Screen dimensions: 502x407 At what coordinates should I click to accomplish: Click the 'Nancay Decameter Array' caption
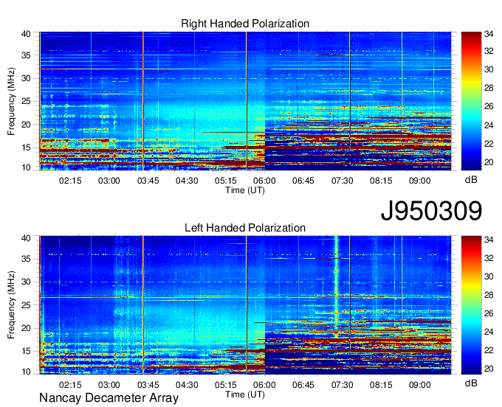[x=109, y=398]
